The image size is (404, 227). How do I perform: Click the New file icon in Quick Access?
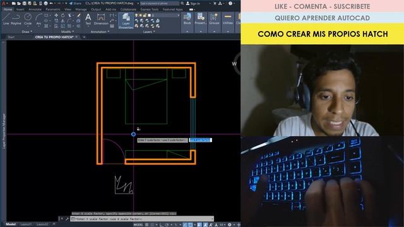pos(13,3)
